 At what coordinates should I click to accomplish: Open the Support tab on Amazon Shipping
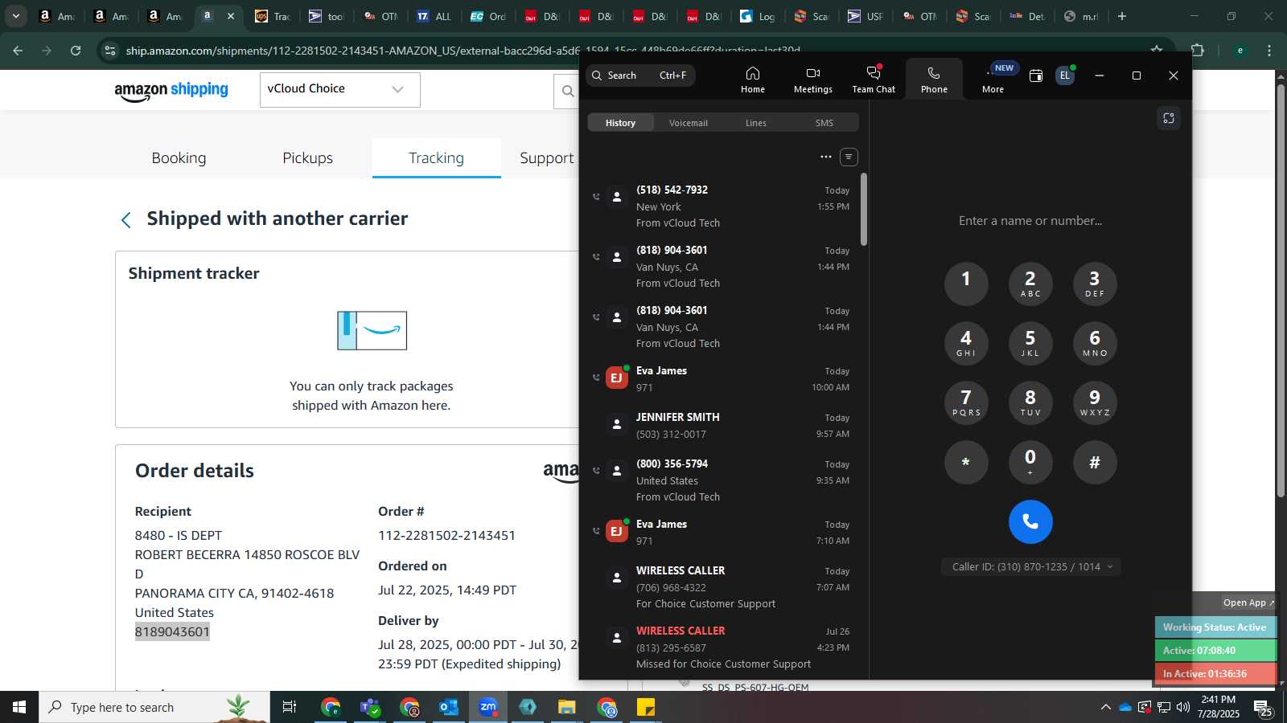[547, 158]
